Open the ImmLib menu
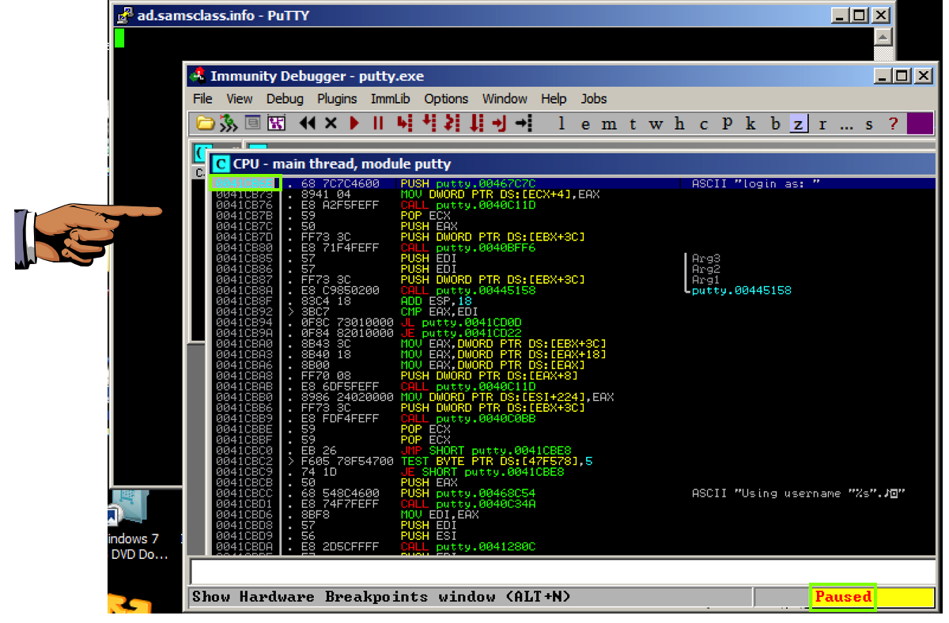Viewport: 949px width, 623px height. (391, 99)
